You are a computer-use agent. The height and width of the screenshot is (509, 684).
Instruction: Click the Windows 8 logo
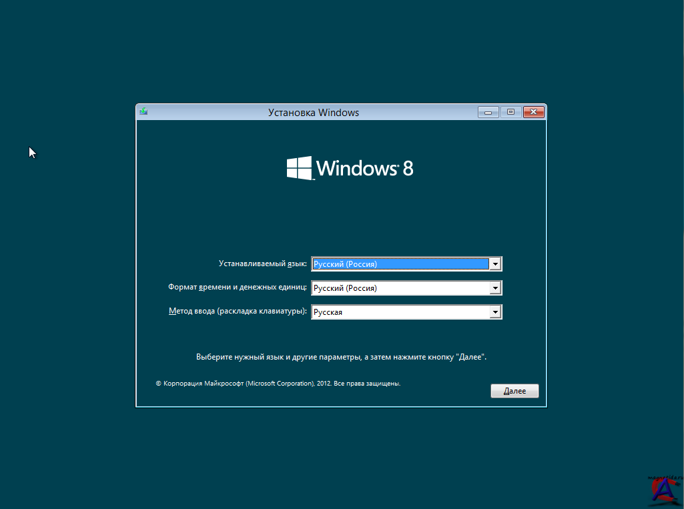(350, 168)
